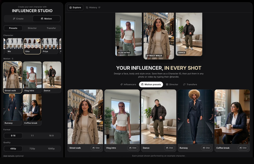254x164 pixels.
Task: Use the Coffee break preset
Action: click(x=243, y=148)
